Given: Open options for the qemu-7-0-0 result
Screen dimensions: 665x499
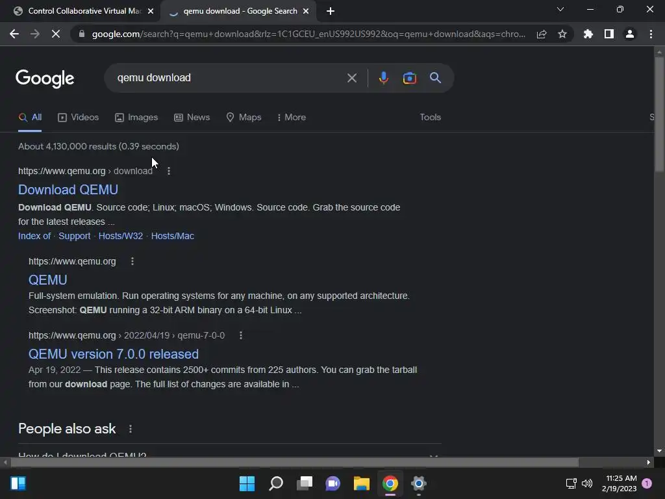Looking at the screenshot, I should click(x=241, y=335).
